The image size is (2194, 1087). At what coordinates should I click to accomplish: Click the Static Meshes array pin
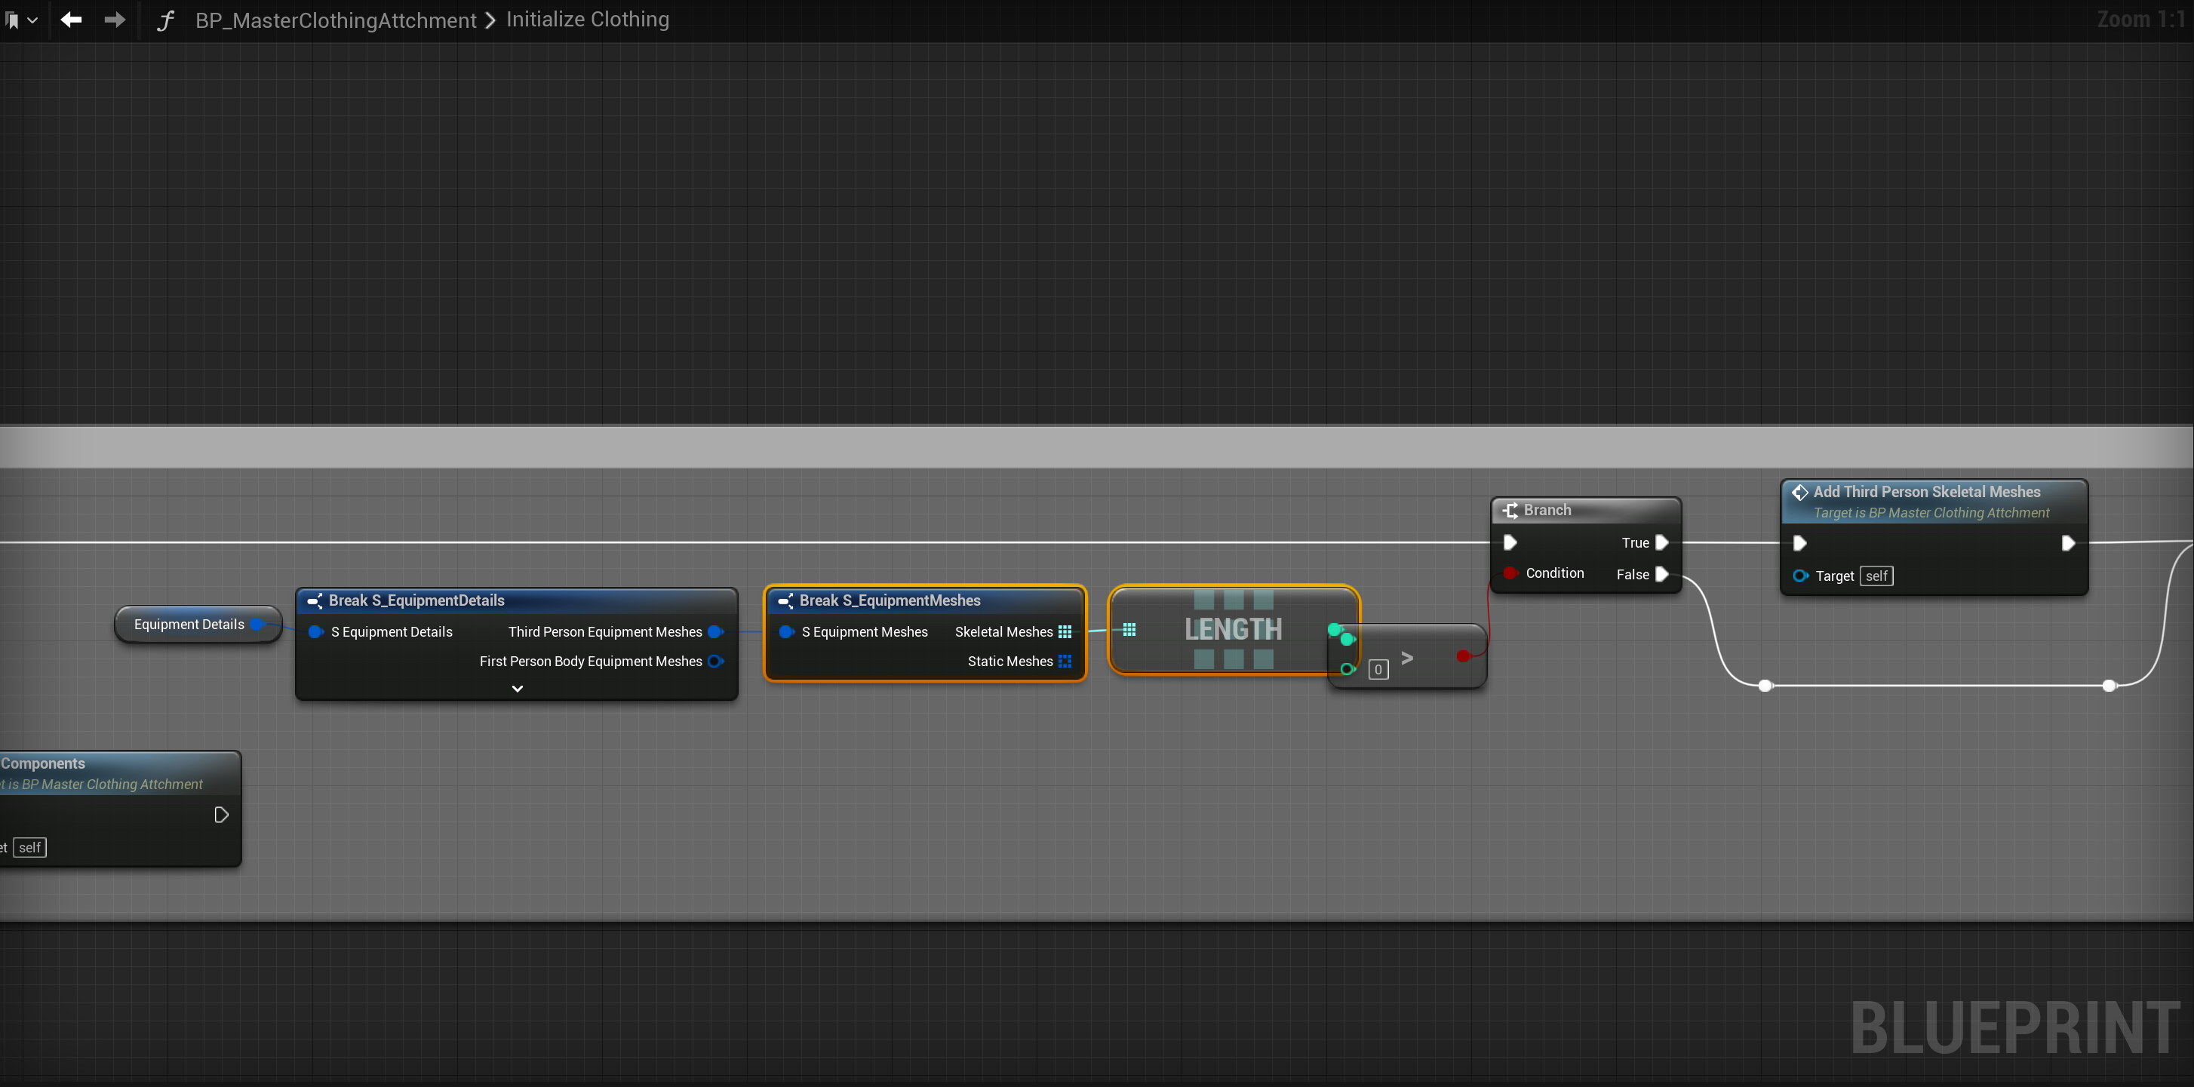pos(1065,661)
